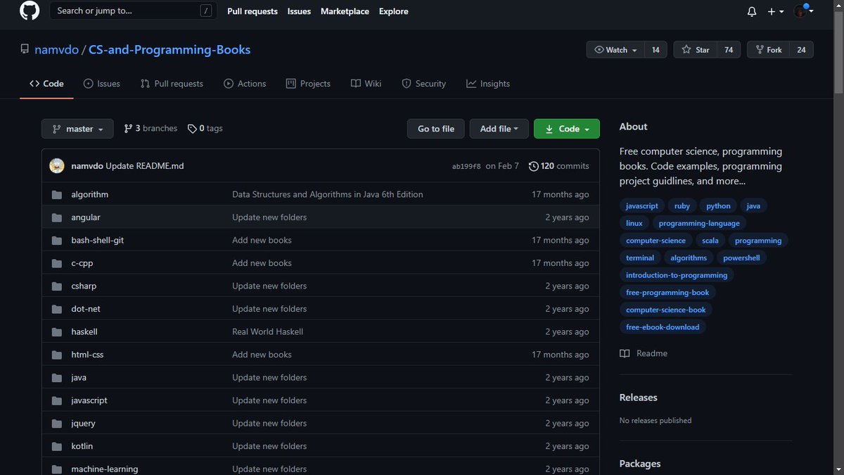844x475 pixels.
Task: View the 120 commits history
Action: [559, 166]
